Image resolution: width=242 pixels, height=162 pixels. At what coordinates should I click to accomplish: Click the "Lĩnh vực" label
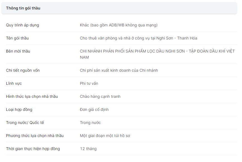(x=14, y=83)
